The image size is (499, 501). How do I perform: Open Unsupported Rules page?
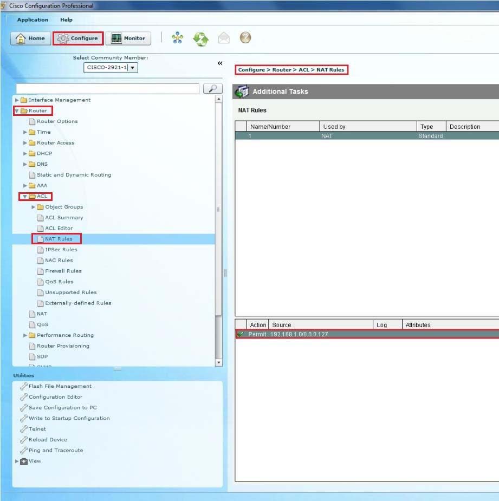[x=70, y=292]
